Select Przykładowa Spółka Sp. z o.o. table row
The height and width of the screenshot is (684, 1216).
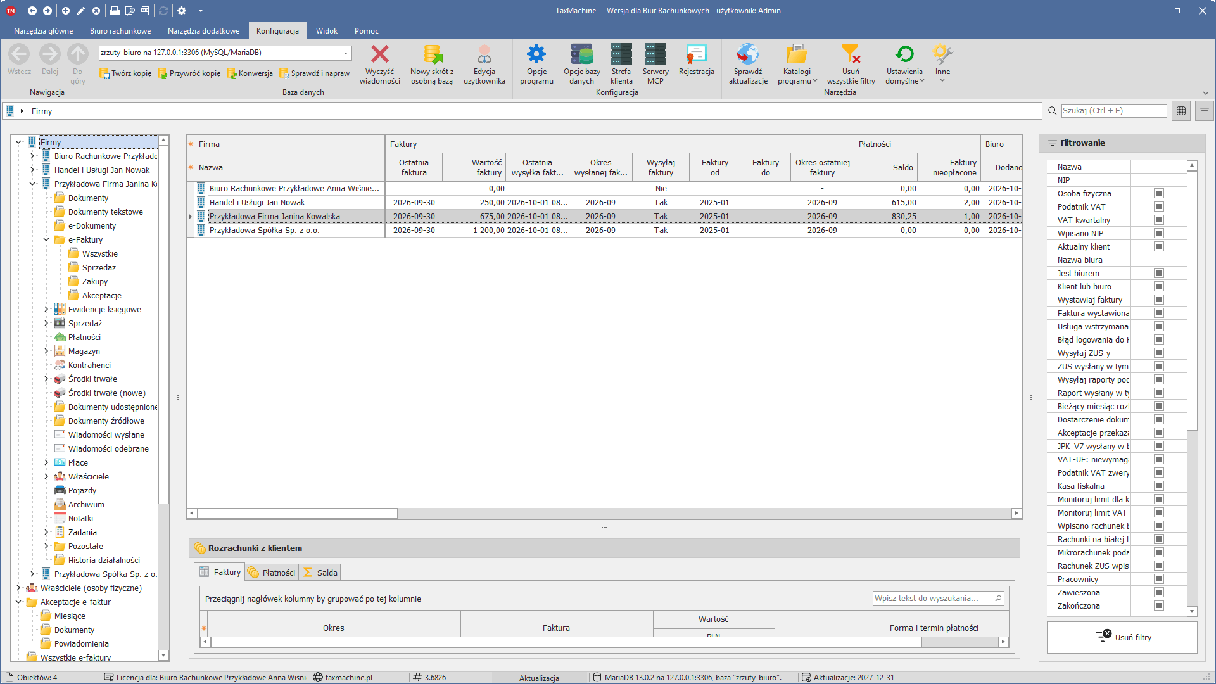604,231
